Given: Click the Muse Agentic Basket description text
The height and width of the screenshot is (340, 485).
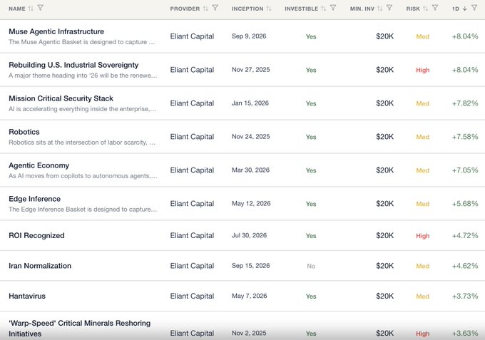Looking at the screenshot, I should (x=82, y=42).
